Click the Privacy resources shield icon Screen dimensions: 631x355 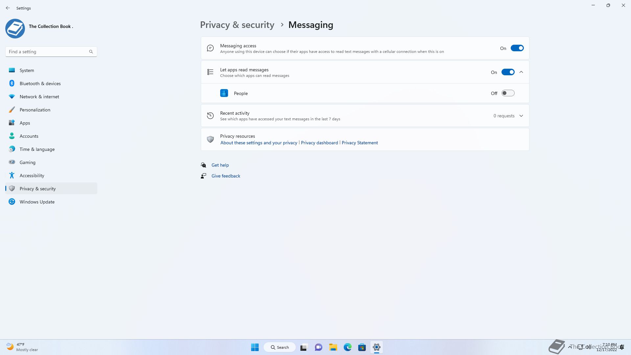pyautogui.click(x=210, y=139)
